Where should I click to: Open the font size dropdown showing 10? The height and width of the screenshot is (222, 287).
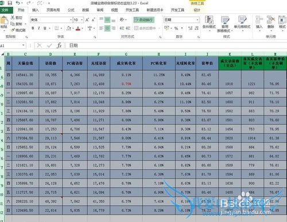point(82,20)
